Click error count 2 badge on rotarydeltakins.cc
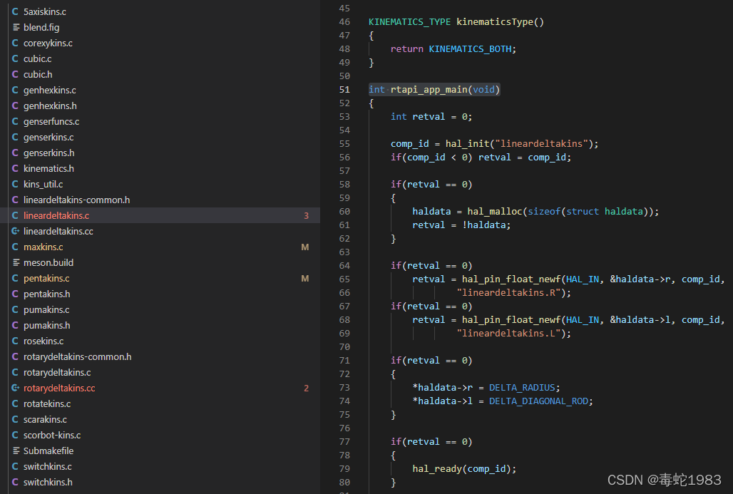The height and width of the screenshot is (494, 733). (306, 388)
